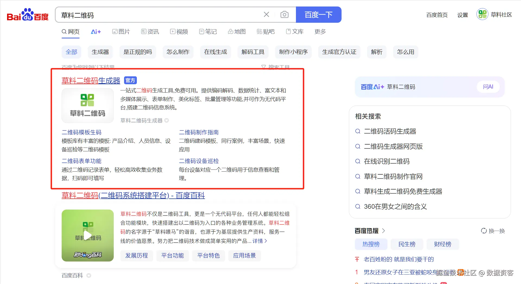The width and height of the screenshot is (521, 284).
Task: Click the 发展历程 tag
Action: [x=137, y=256]
